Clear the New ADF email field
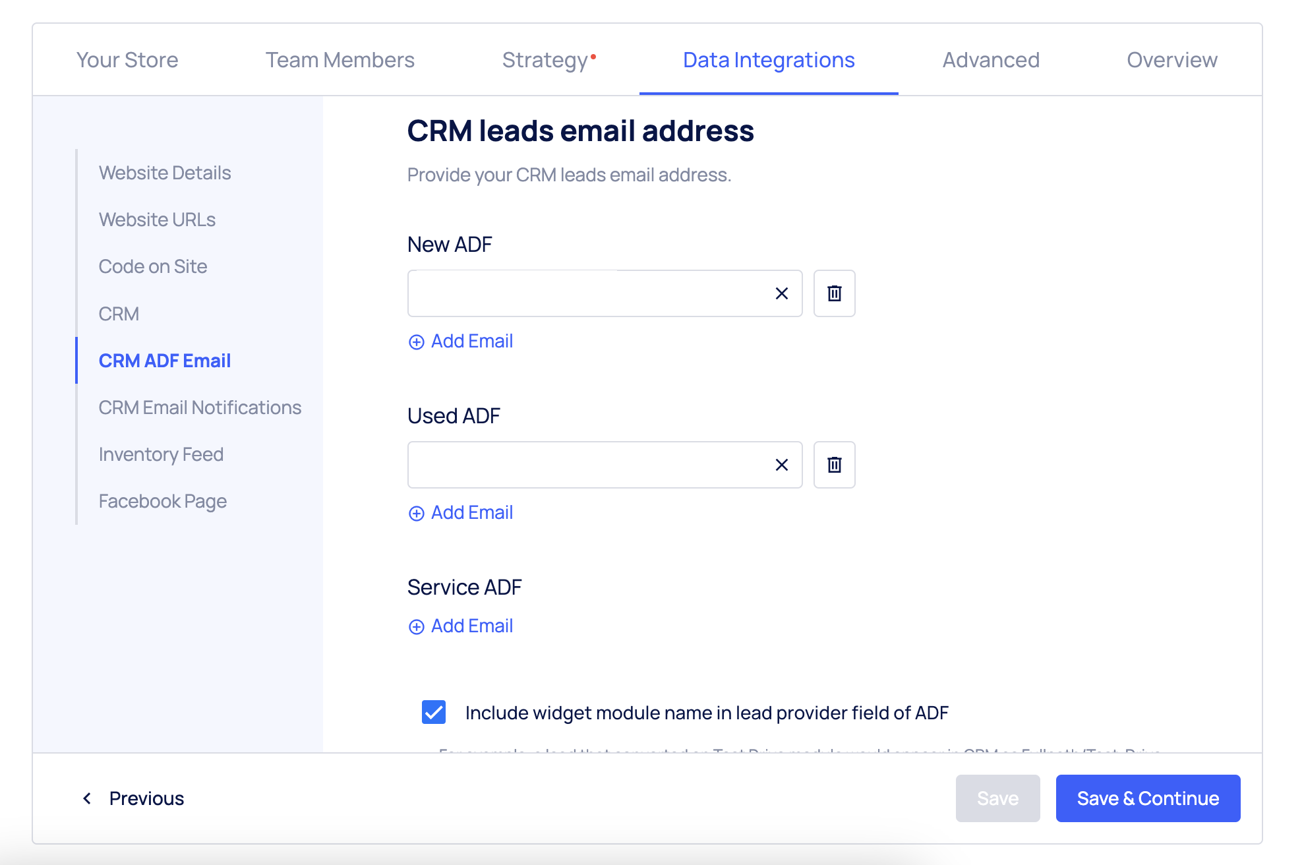This screenshot has height=865, width=1304. click(782, 293)
